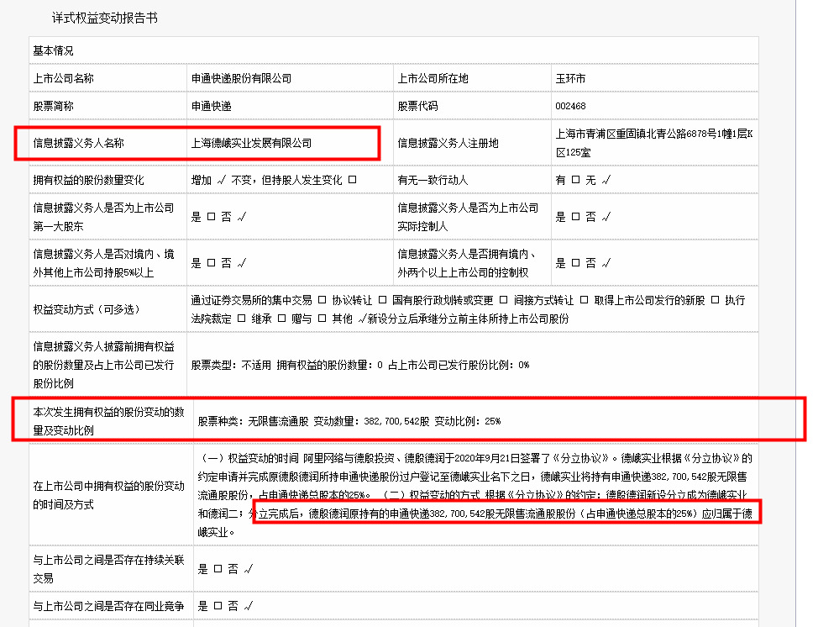Select 否 mark for 同业竞争 row
This screenshot has height=627, width=818.
pyautogui.click(x=249, y=606)
